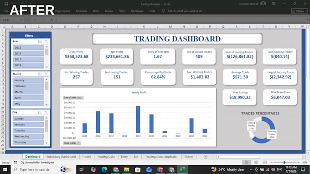310x174 pixels.
Task: Filter by Monday in Day slicer
Action: [28, 124]
